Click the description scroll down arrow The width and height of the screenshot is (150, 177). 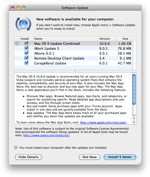[x=134, y=122]
